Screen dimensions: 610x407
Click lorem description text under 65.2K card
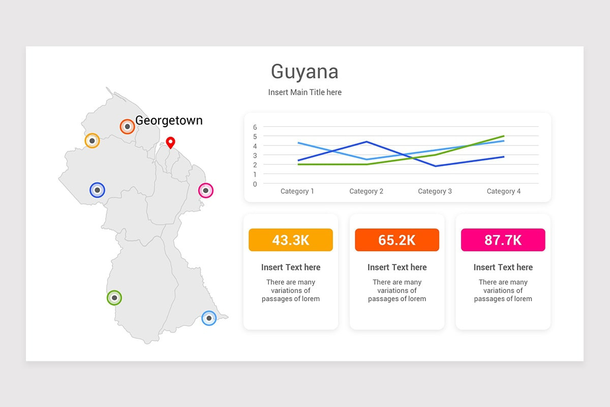tap(397, 290)
